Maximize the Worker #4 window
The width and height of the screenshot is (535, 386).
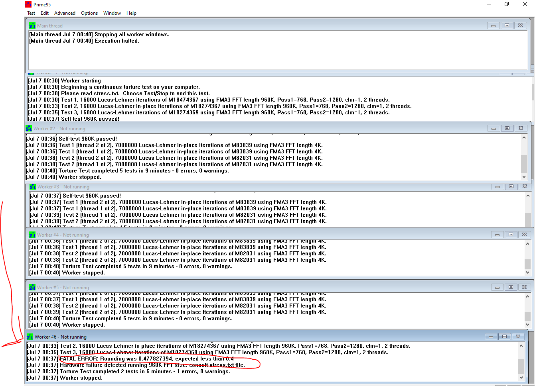tap(511, 235)
